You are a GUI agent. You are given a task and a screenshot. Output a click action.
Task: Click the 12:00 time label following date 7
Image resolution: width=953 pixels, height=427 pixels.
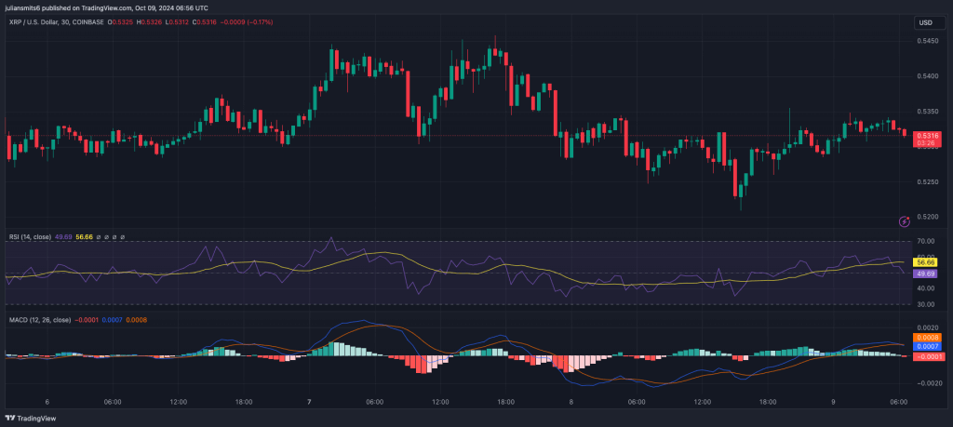(440, 402)
